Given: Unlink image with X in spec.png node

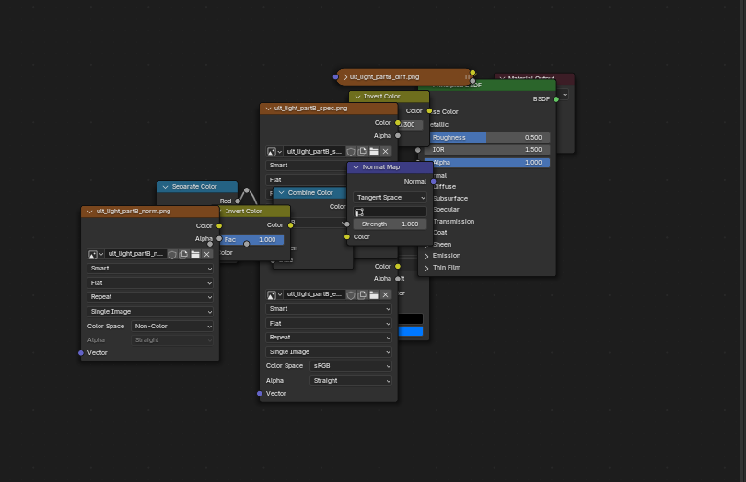Looking at the screenshot, I should pos(385,152).
